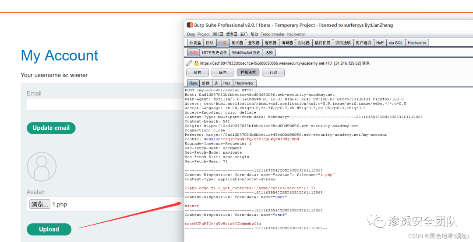Click the Cookie session value line
The height and width of the screenshot is (242, 473).
(x=242, y=139)
